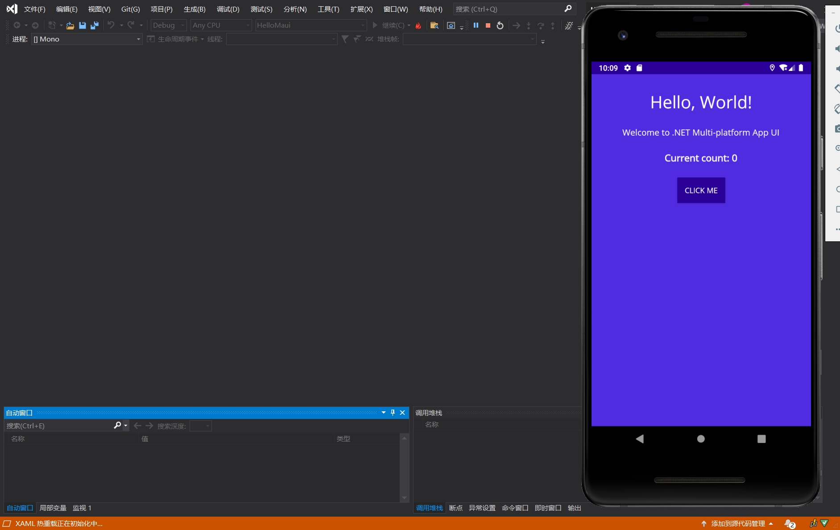Viewport: 840px width, 530px height.
Task: Open the notifications bell in the status bar
Action: (790, 523)
